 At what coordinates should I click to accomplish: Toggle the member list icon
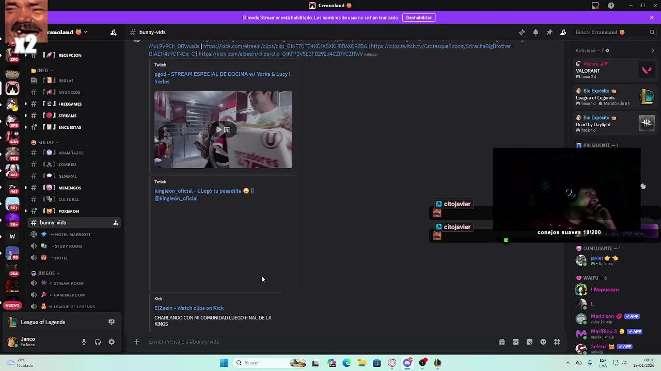tap(563, 32)
